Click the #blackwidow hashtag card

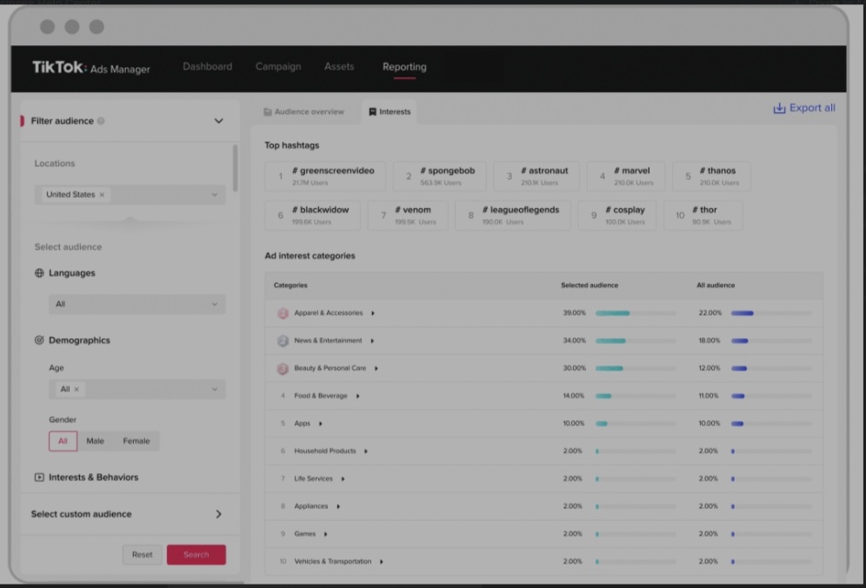pos(313,216)
